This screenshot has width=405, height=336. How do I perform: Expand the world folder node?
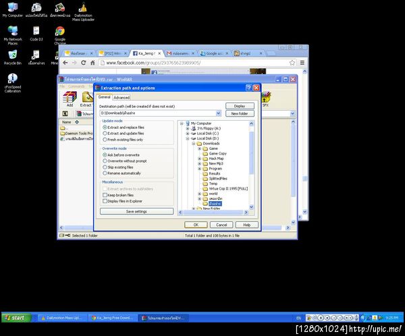[x=199, y=194]
